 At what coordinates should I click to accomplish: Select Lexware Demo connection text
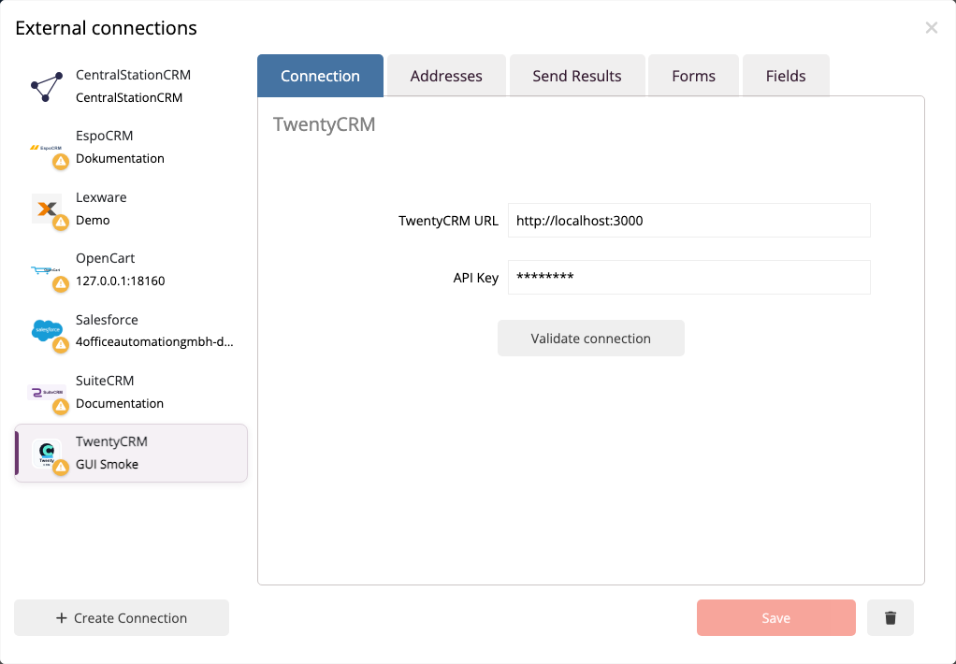coord(93,220)
